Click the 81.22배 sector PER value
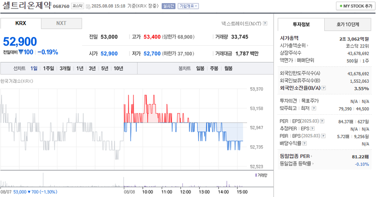This screenshot has height=197, width=377. tap(360, 157)
